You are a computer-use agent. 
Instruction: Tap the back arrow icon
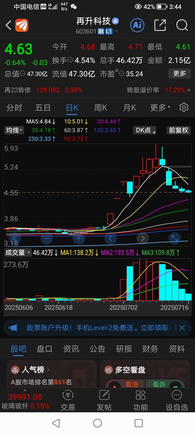8,25
